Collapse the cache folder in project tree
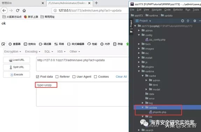Image resolution: width=201 pixels, height=132 pixels. tap(143, 76)
